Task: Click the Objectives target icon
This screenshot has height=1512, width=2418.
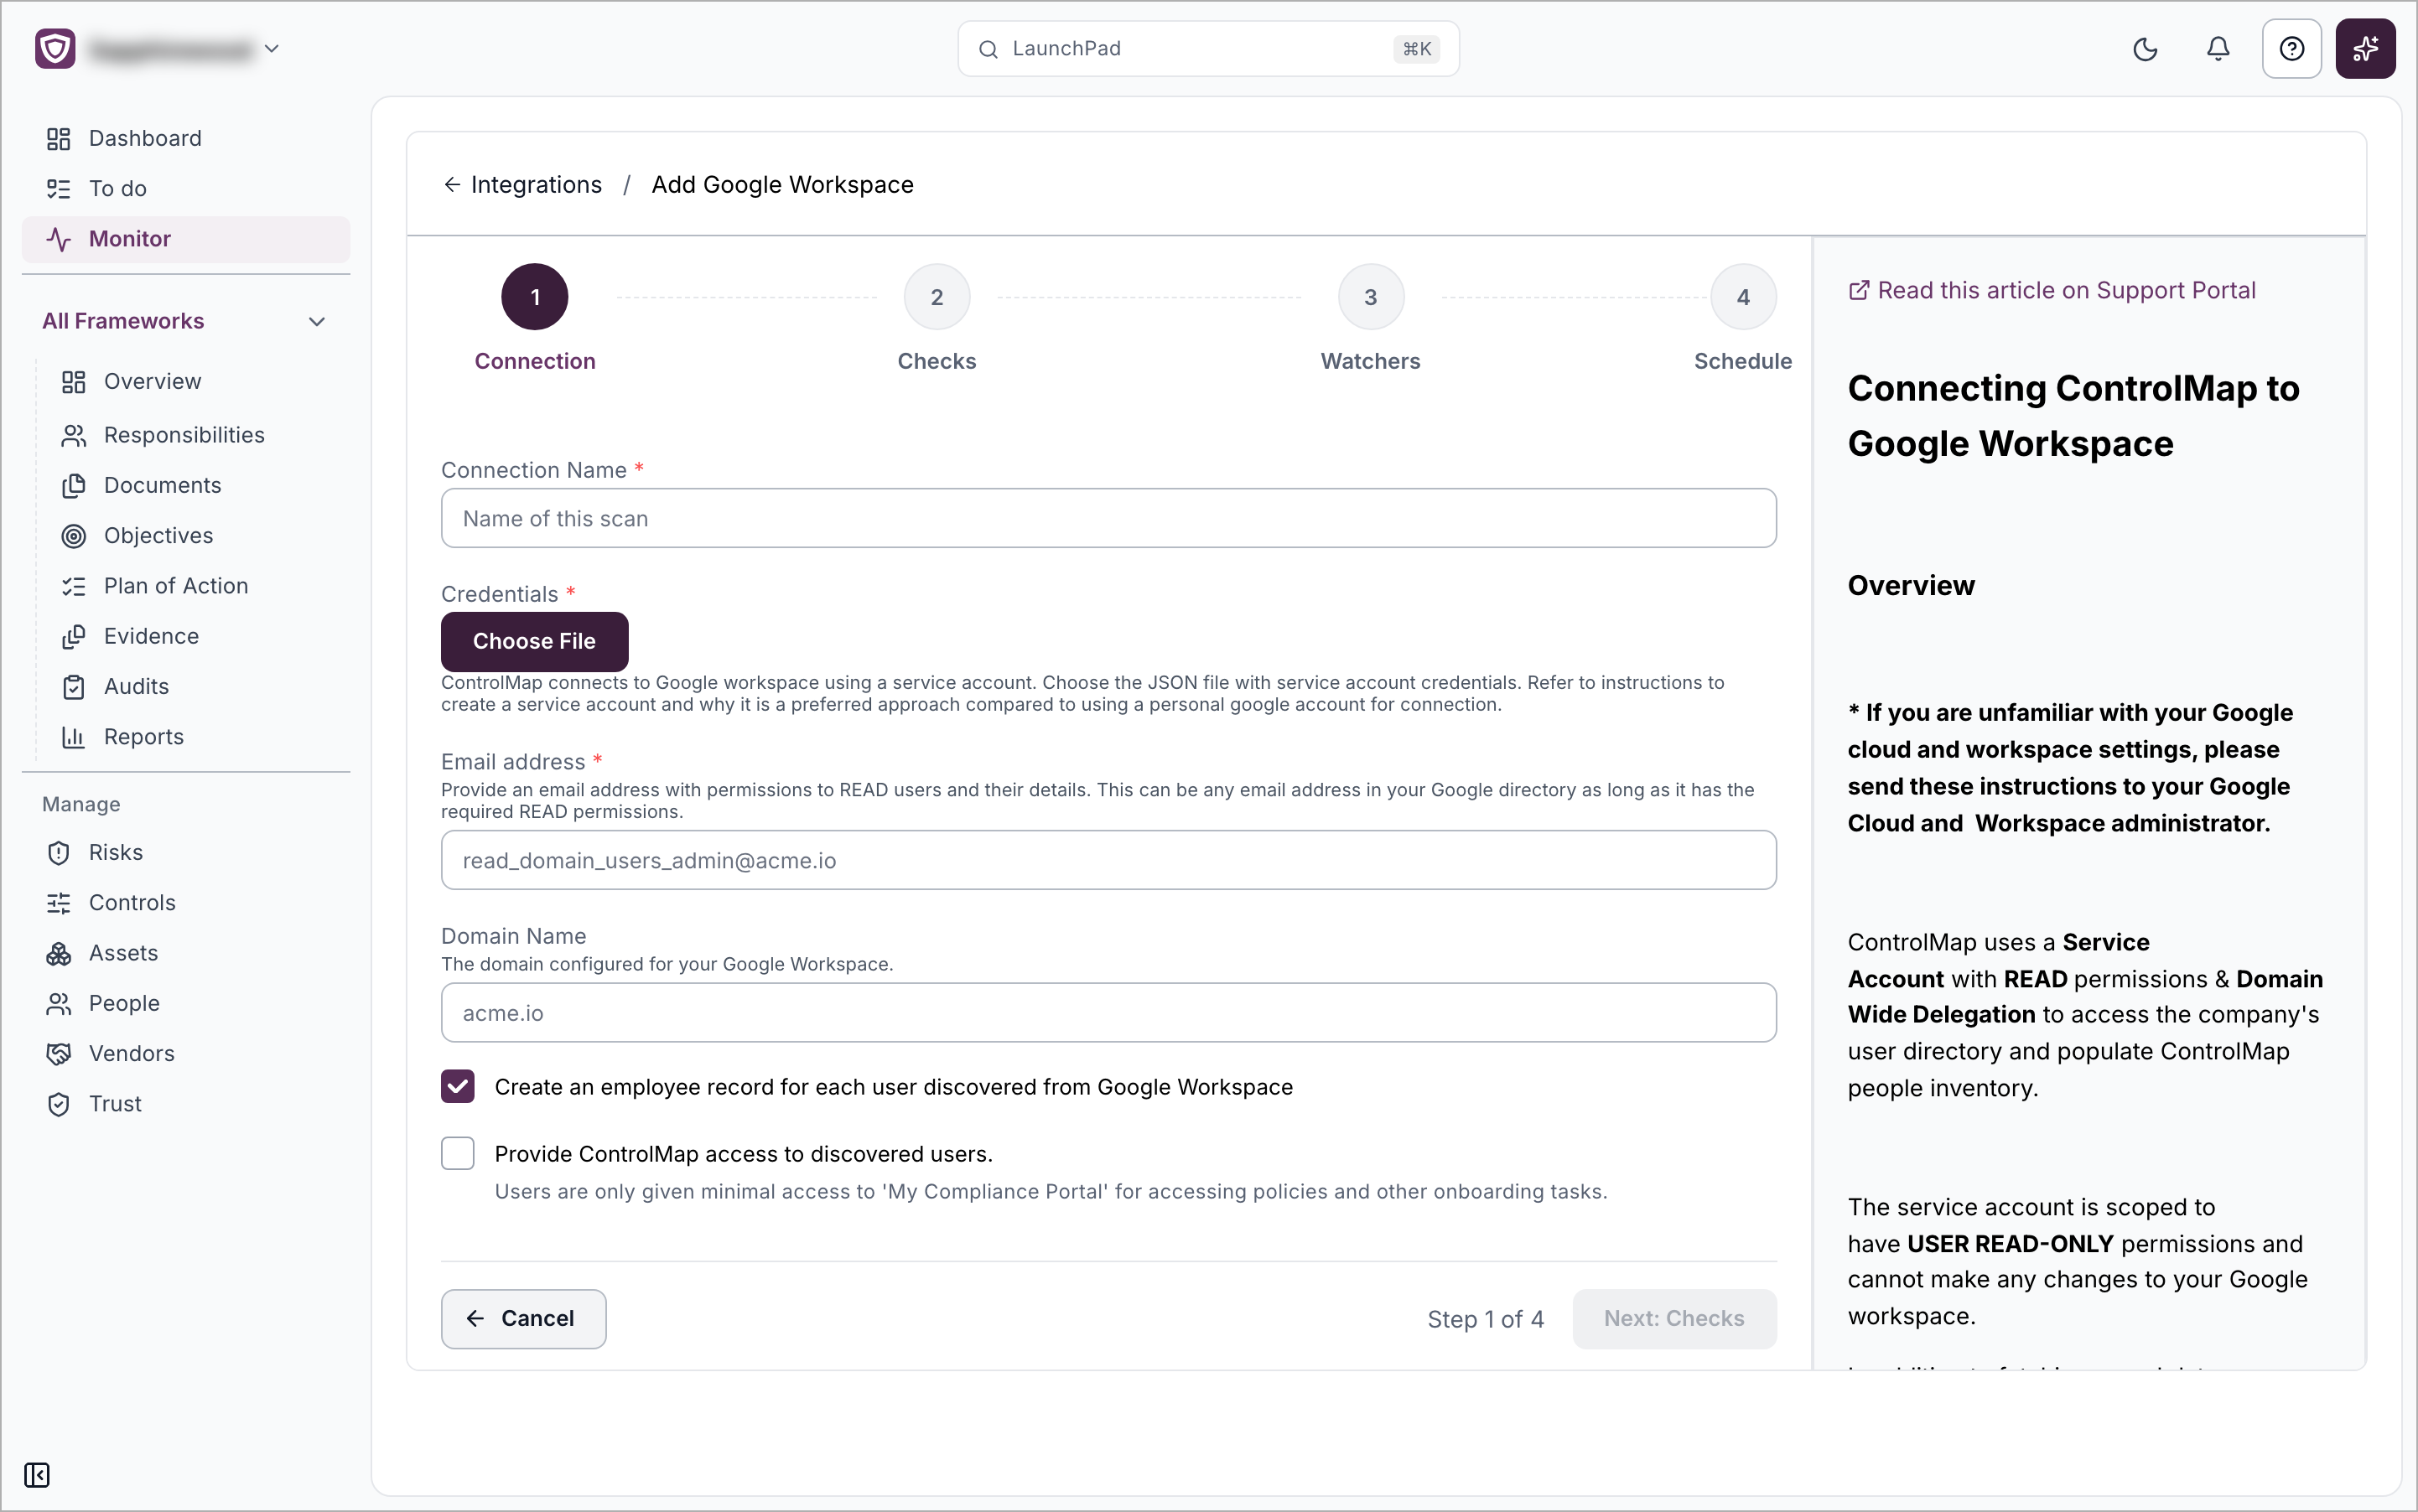Action: [74, 536]
